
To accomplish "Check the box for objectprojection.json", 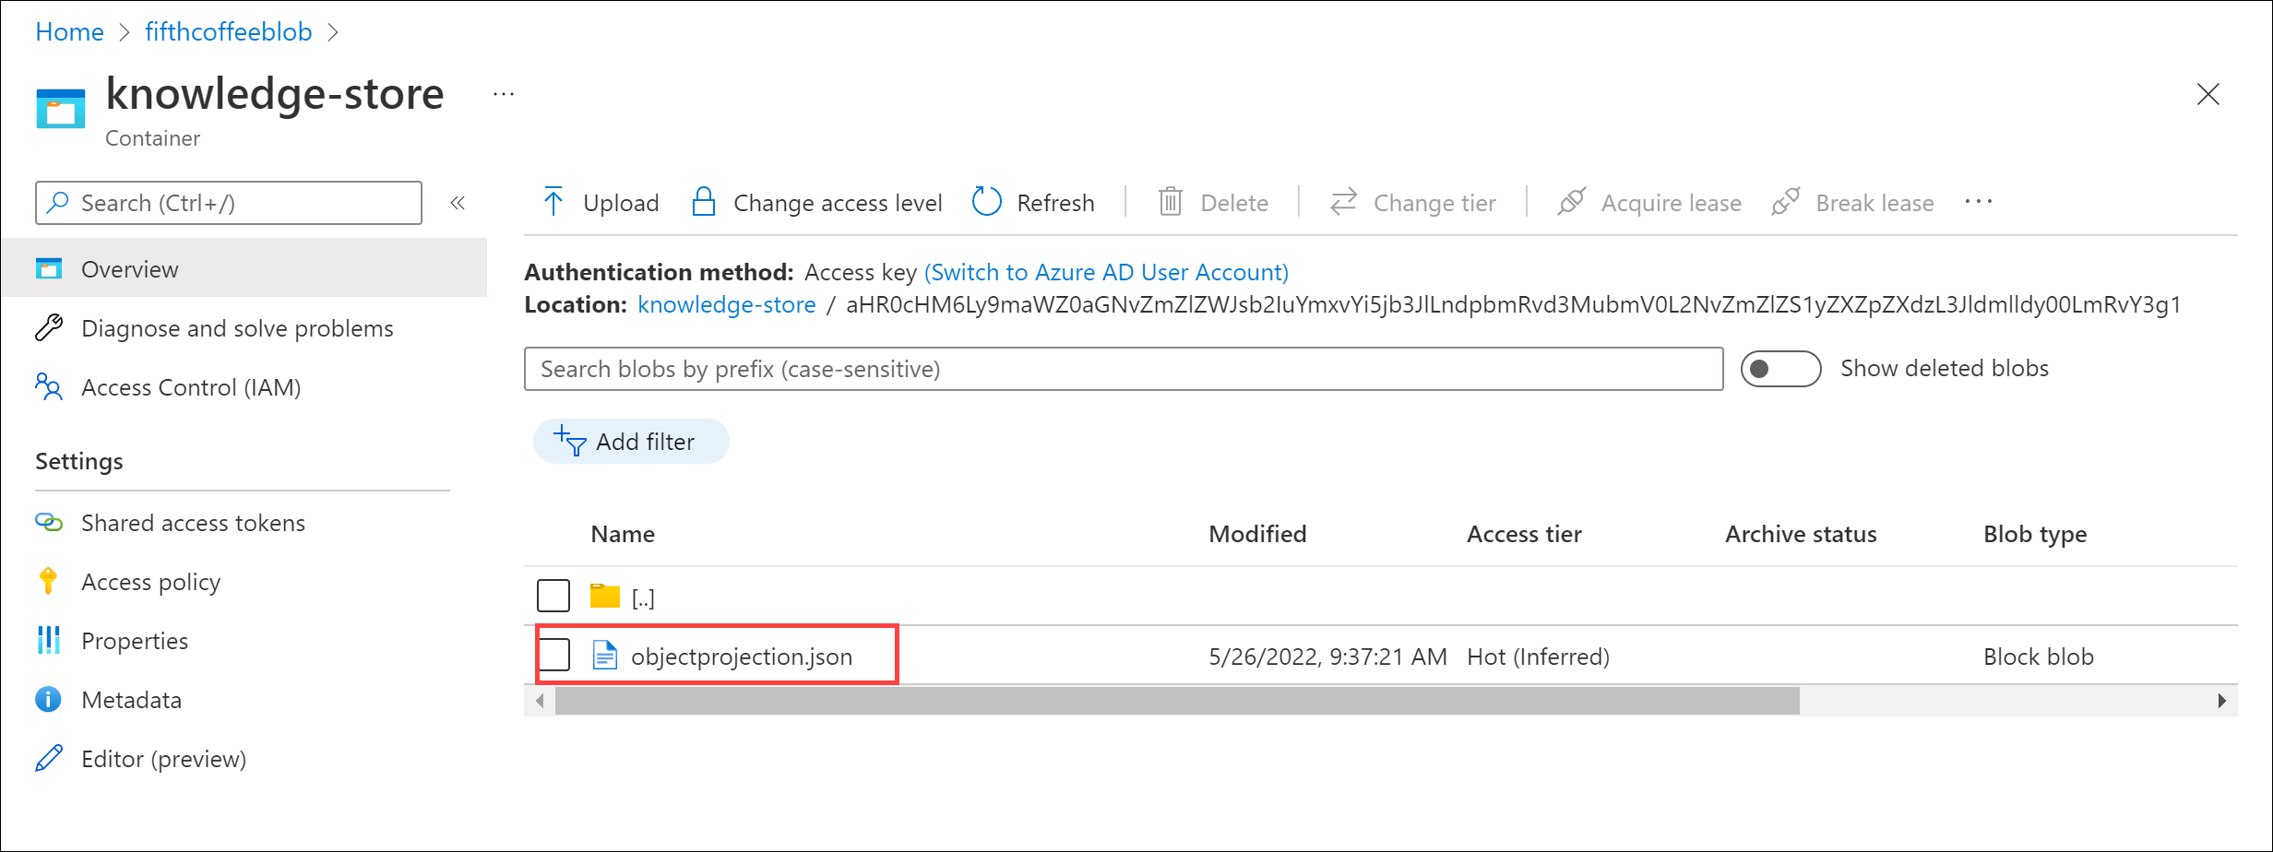I will pyautogui.click(x=553, y=655).
